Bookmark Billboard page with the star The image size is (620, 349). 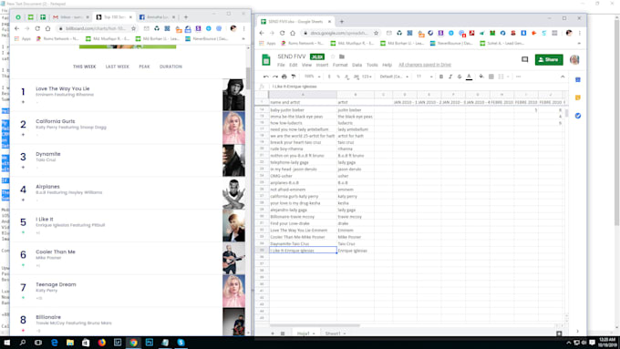[x=133, y=28]
